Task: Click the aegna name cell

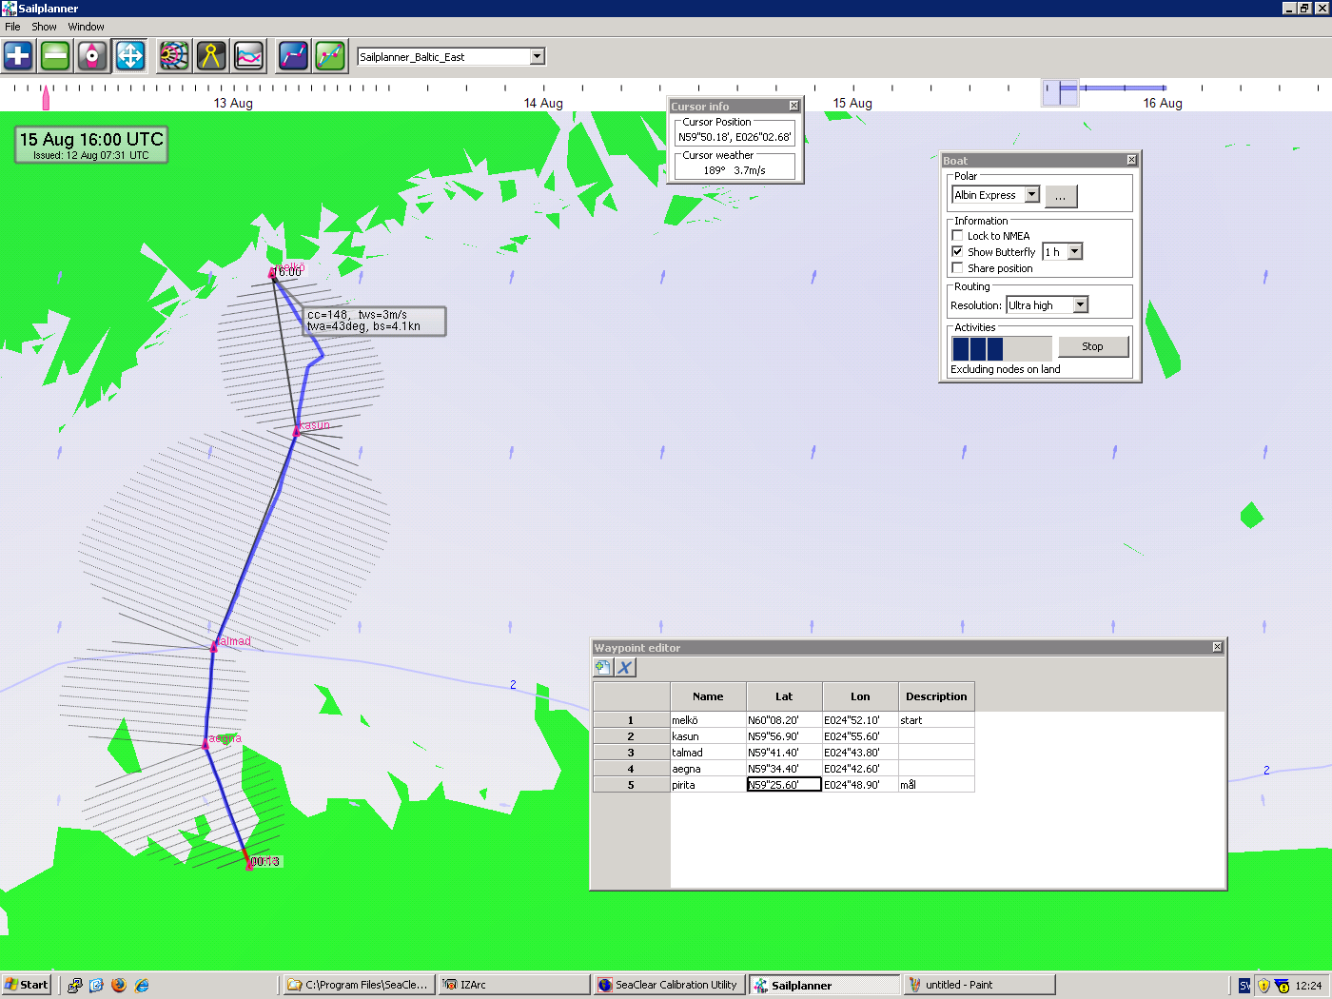Action: coord(708,769)
